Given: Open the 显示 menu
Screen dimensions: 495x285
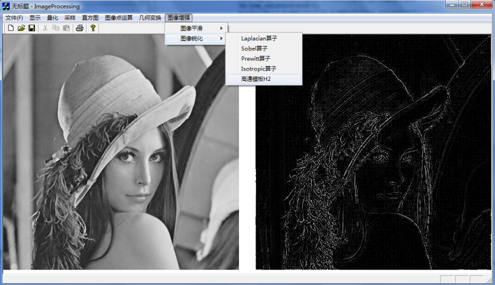Looking at the screenshot, I should (x=35, y=18).
